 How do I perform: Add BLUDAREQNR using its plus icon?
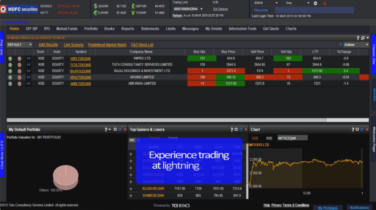coord(131,189)
